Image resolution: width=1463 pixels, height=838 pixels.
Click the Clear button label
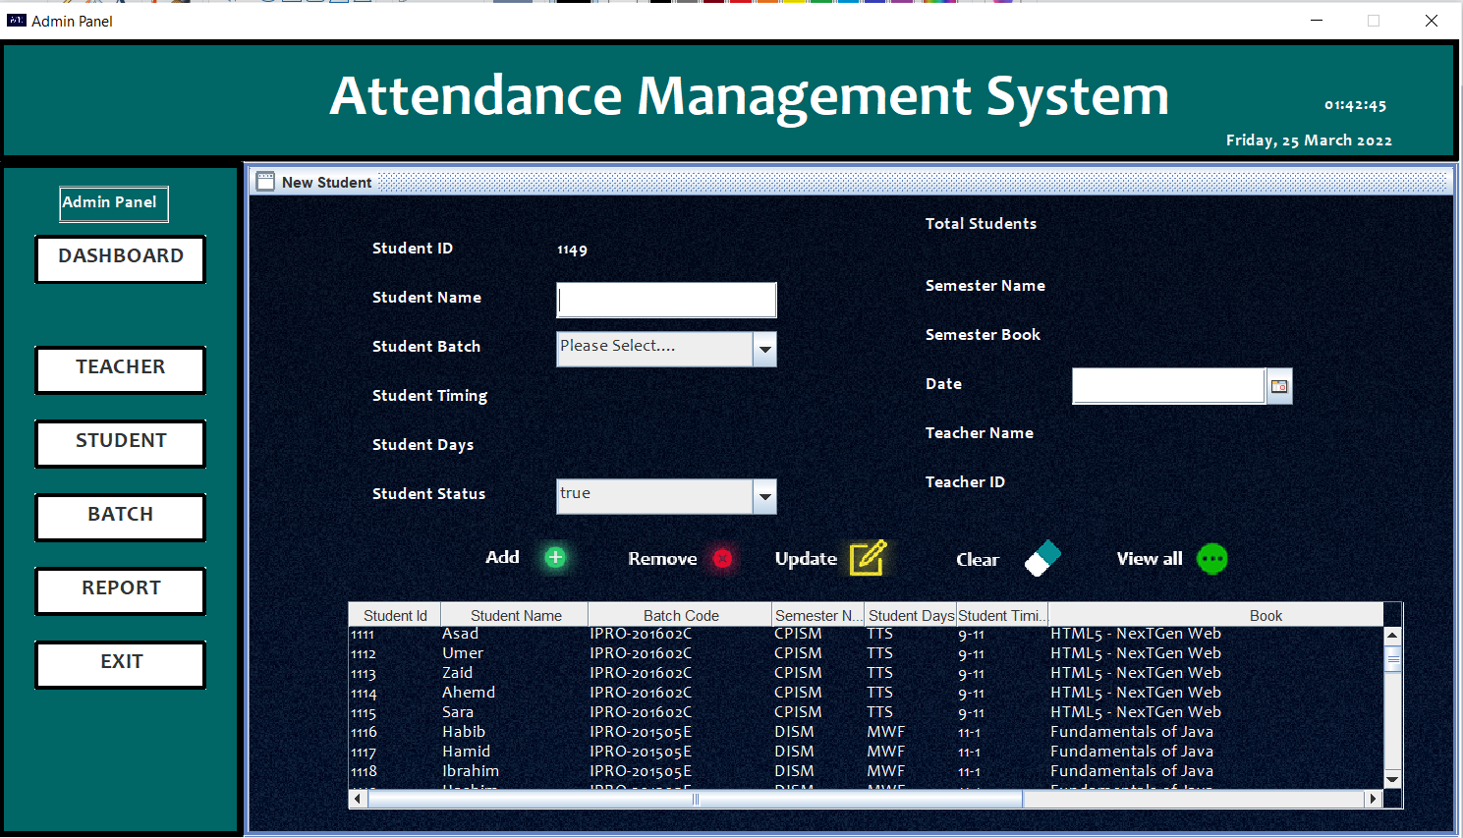point(978,559)
